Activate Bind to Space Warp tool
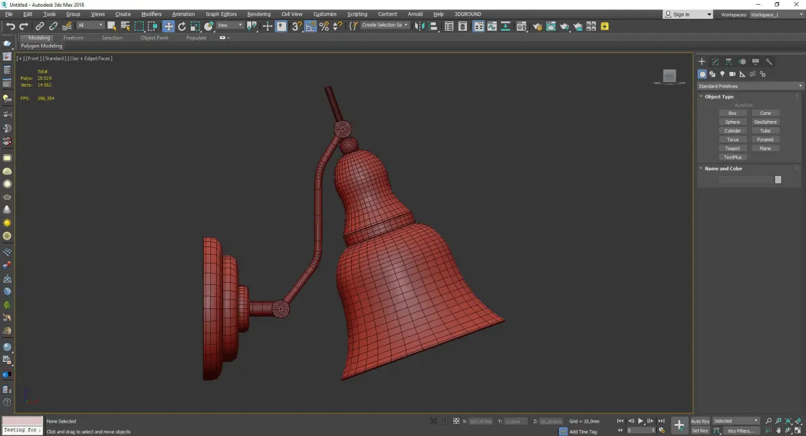This screenshot has height=436, width=806. click(x=67, y=26)
